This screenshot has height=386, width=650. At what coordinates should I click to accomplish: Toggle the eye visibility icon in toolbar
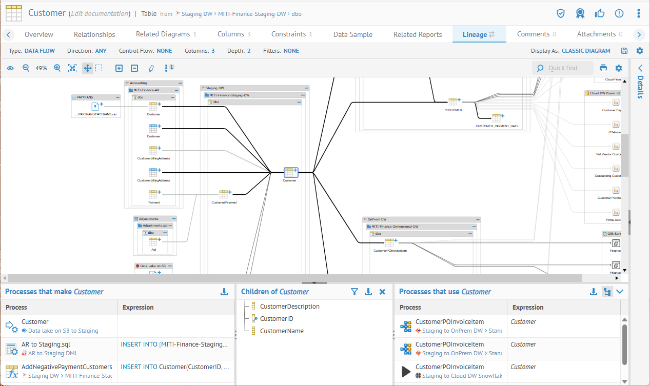point(10,68)
